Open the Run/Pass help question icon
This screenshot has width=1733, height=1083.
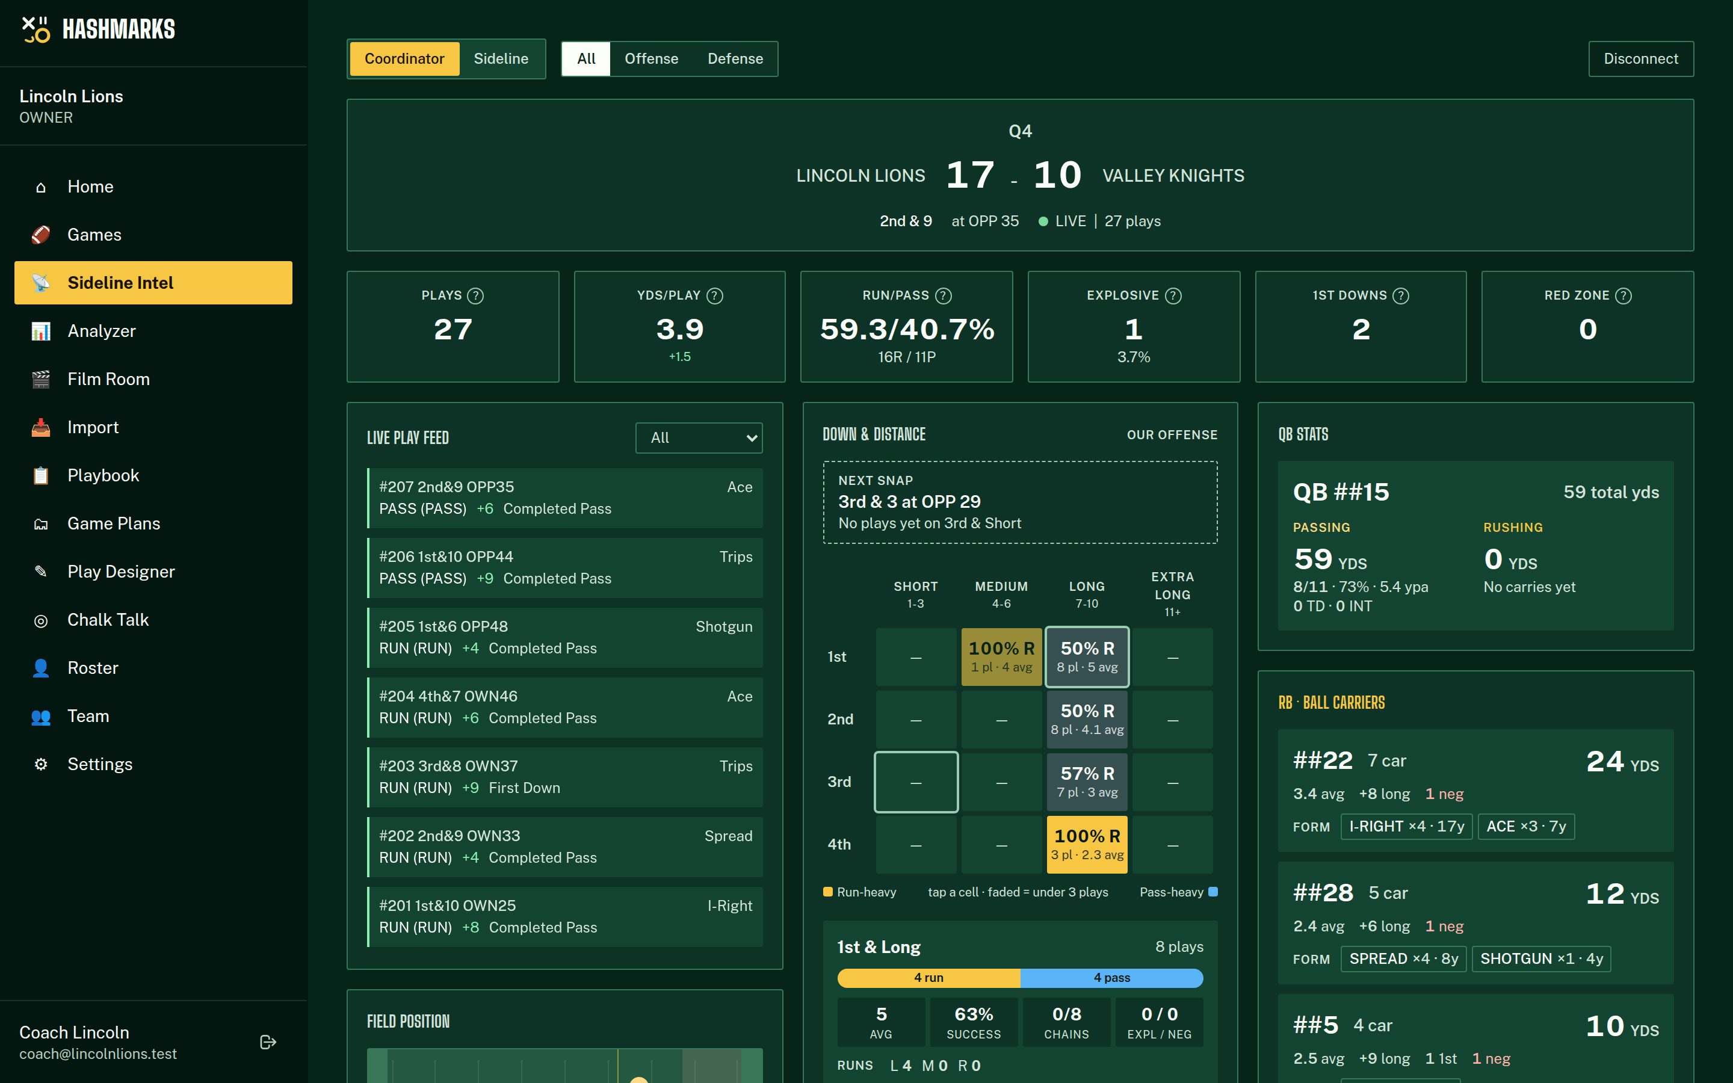[944, 296]
